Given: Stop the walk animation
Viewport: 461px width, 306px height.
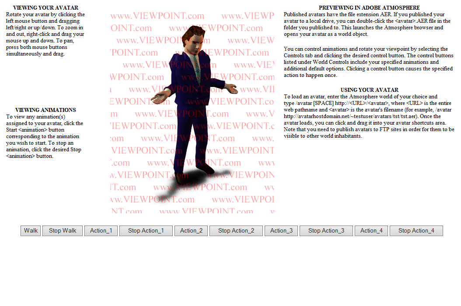Looking at the screenshot, I should click(63, 231).
